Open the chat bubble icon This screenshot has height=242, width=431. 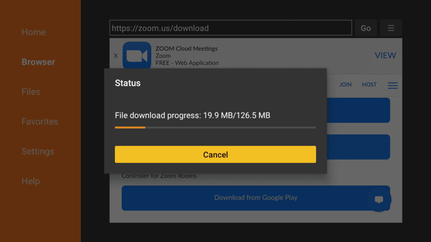point(379,199)
